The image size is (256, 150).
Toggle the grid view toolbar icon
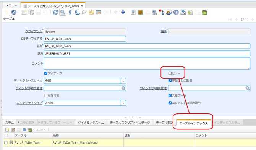point(99,12)
